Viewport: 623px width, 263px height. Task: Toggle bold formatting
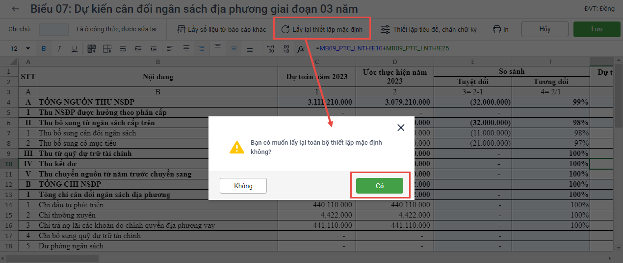click(x=44, y=49)
